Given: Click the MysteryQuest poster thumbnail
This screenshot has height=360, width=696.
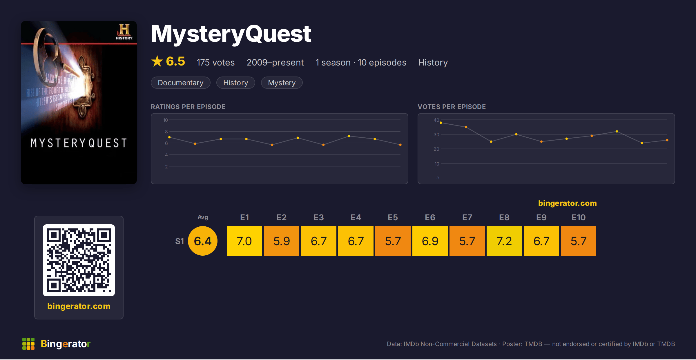Looking at the screenshot, I should 79,103.
